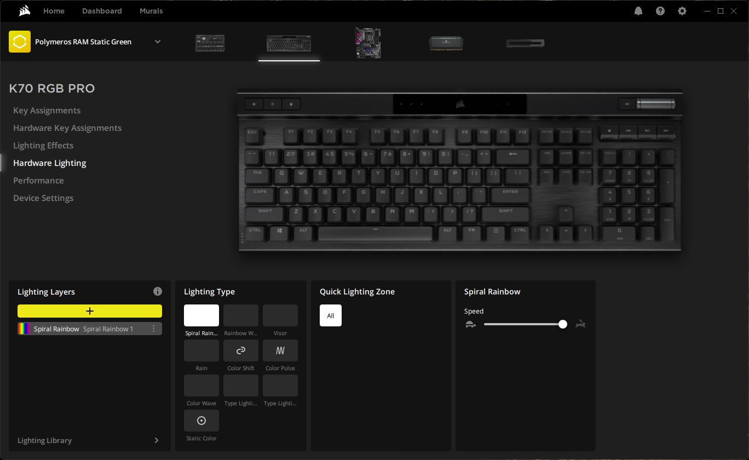Open Lighting Library link
Image resolution: width=749 pixels, height=460 pixels.
tap(45, 440)
